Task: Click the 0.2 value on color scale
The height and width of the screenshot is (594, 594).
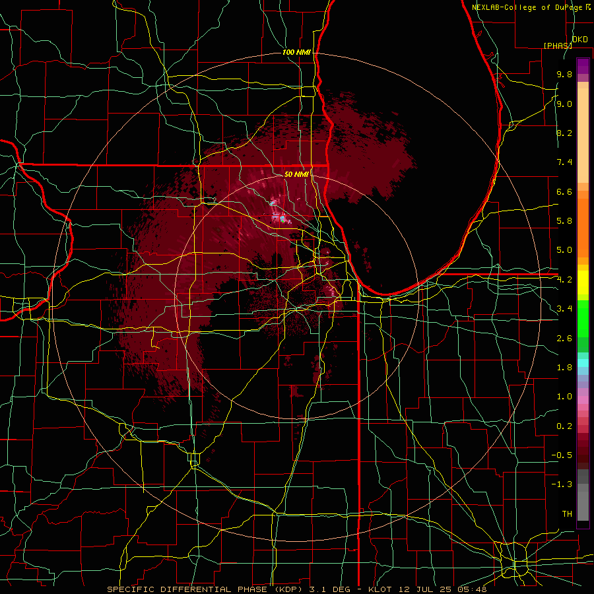Action: coord(564,426)
